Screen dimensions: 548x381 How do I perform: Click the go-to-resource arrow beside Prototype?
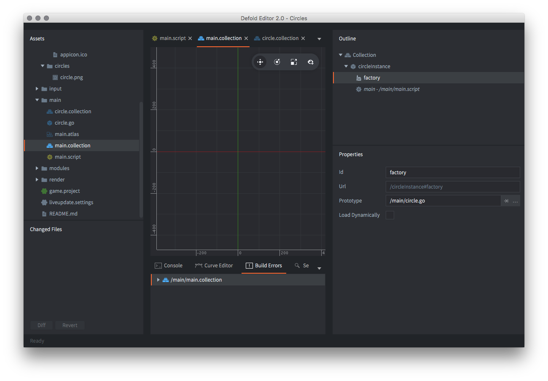pyautogui.click(x=506, y=201)
